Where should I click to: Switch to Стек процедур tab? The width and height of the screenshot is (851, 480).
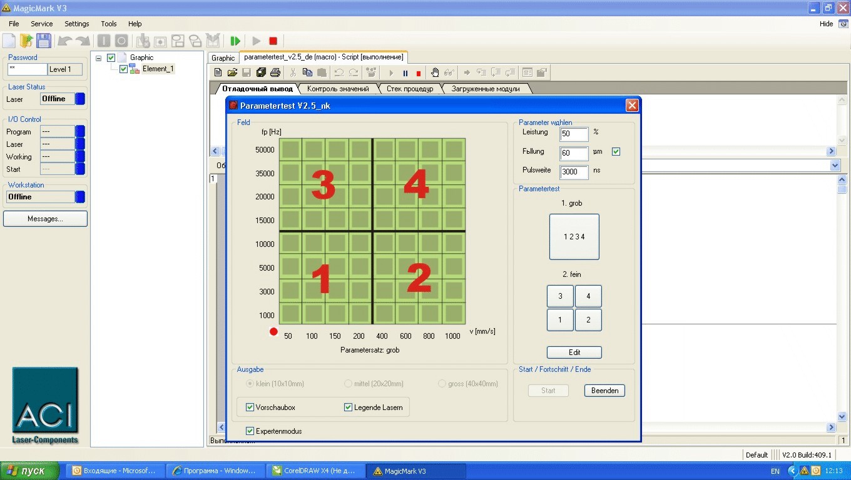click(x=410, y=89)
